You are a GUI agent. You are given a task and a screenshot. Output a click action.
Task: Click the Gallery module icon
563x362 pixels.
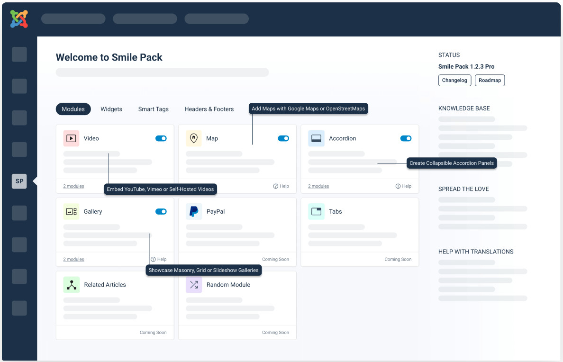[x=71, y=212]
